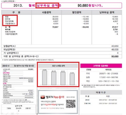Click the usage amount '29,000'

tap(55, 17)
